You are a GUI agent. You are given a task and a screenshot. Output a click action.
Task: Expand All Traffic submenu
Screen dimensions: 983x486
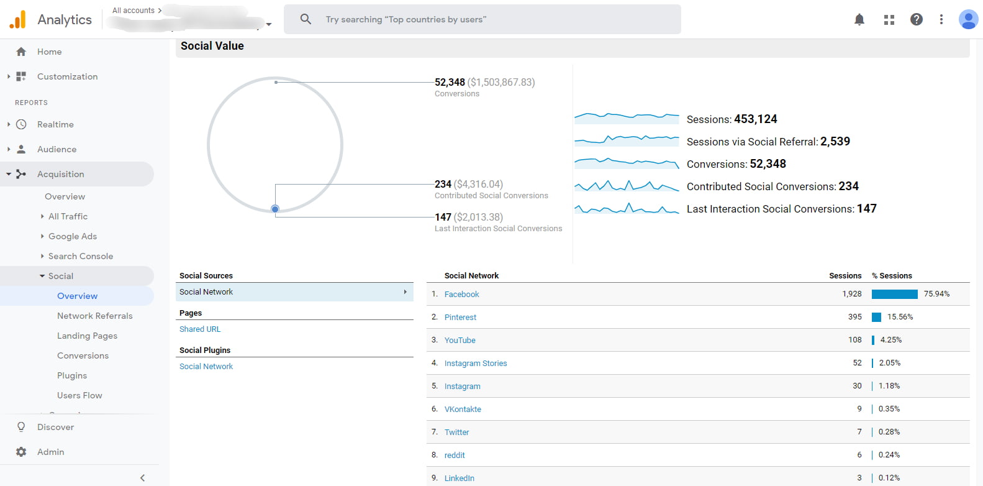click(42, 216)
